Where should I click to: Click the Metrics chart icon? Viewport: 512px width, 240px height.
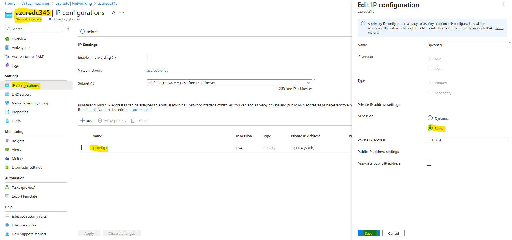pos(7,158)
